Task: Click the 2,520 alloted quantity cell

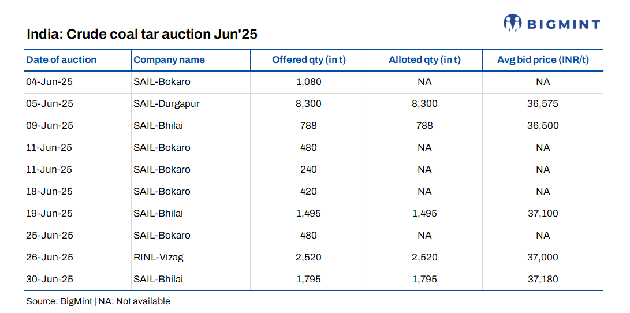Action: pyautogui.click(x=424, y=257)
